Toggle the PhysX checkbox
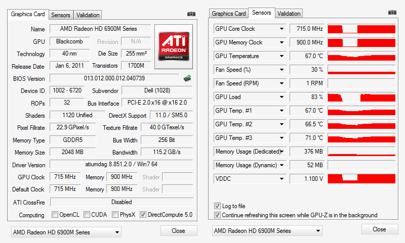The image size is (405, 243). pos(115,214)
